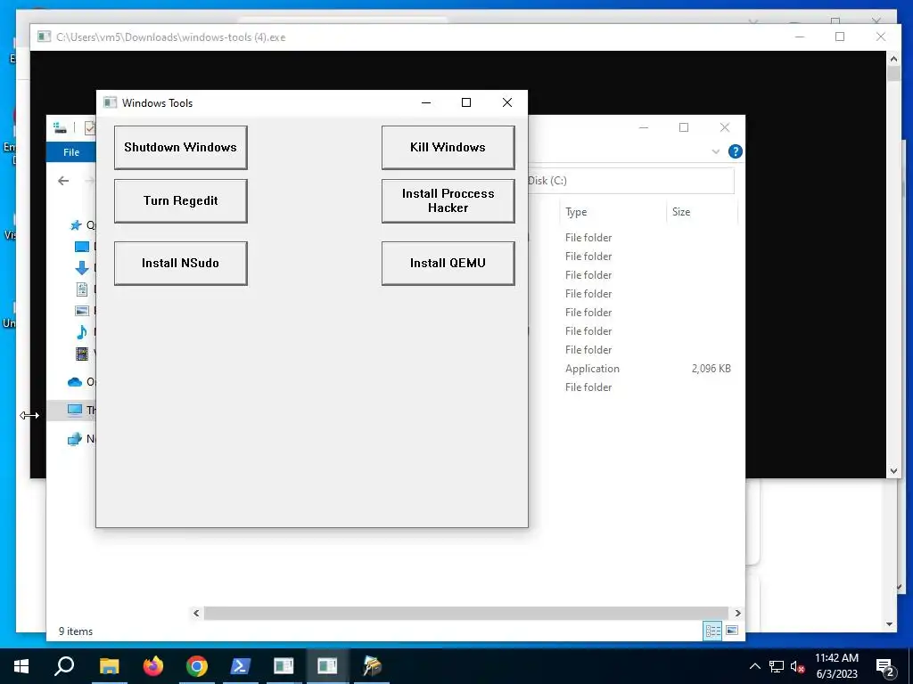The height and width of the screenshot is (684, 913).
Task: Open File Explorer help icon
Action: [x=736, y=151]
